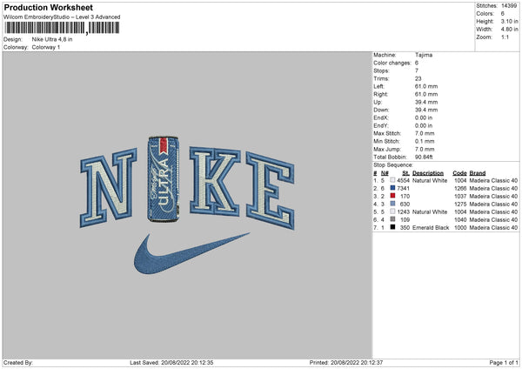Click the Printed timestamp
The width and height of the screenshot is (522, 369).
(x=346, y=363)
